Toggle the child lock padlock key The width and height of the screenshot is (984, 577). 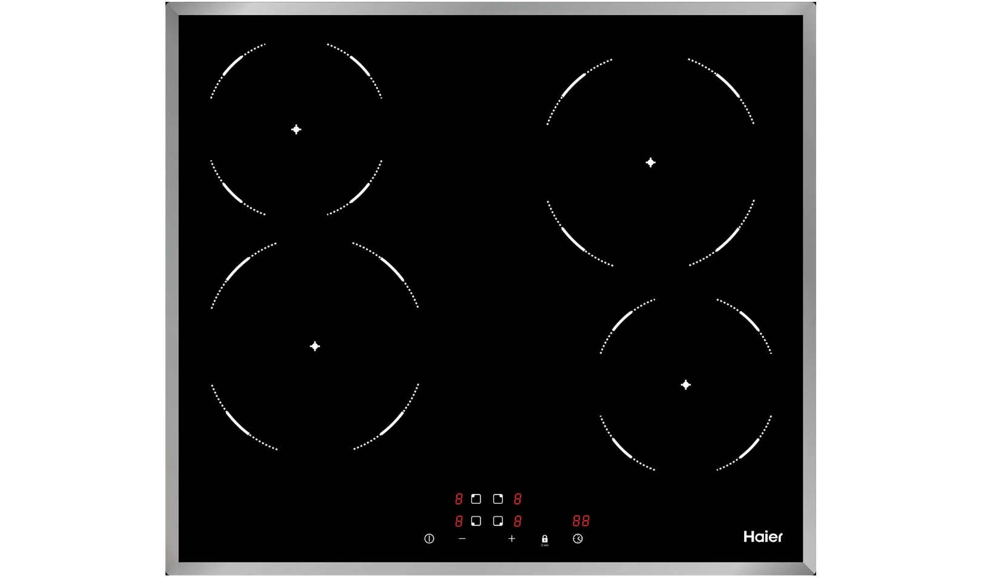(x=545, y=538)
